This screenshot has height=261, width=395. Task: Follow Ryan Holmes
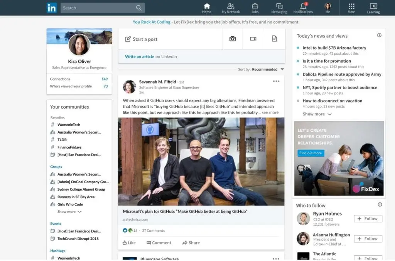point(368,219)
